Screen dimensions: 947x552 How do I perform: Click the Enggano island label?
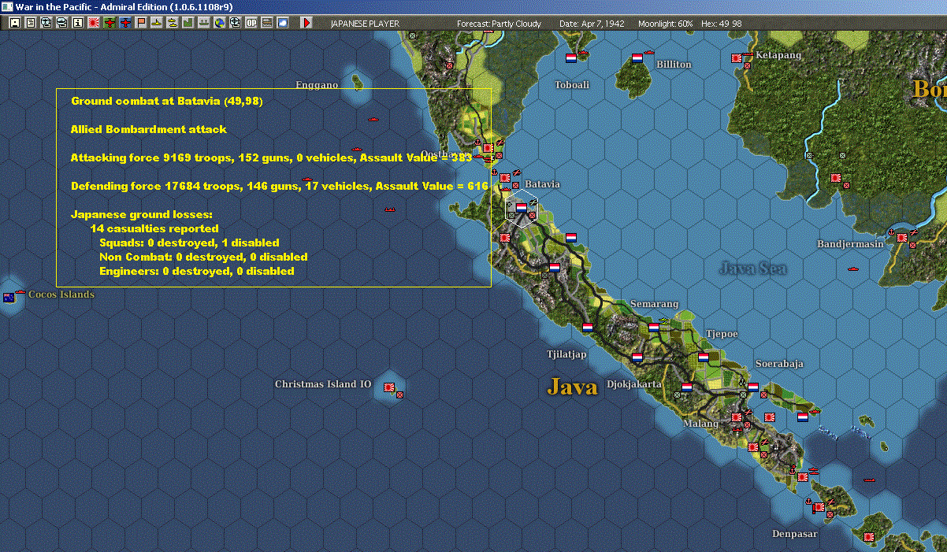pos(317,85)
